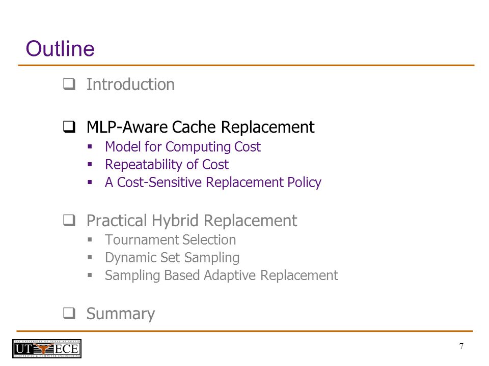Image resolution: width=489 pixels, height=366 pixels.
Task: Click the square bullet before A Cost-Sensitive Replacement Policy
Action: [x=90, y=182]
